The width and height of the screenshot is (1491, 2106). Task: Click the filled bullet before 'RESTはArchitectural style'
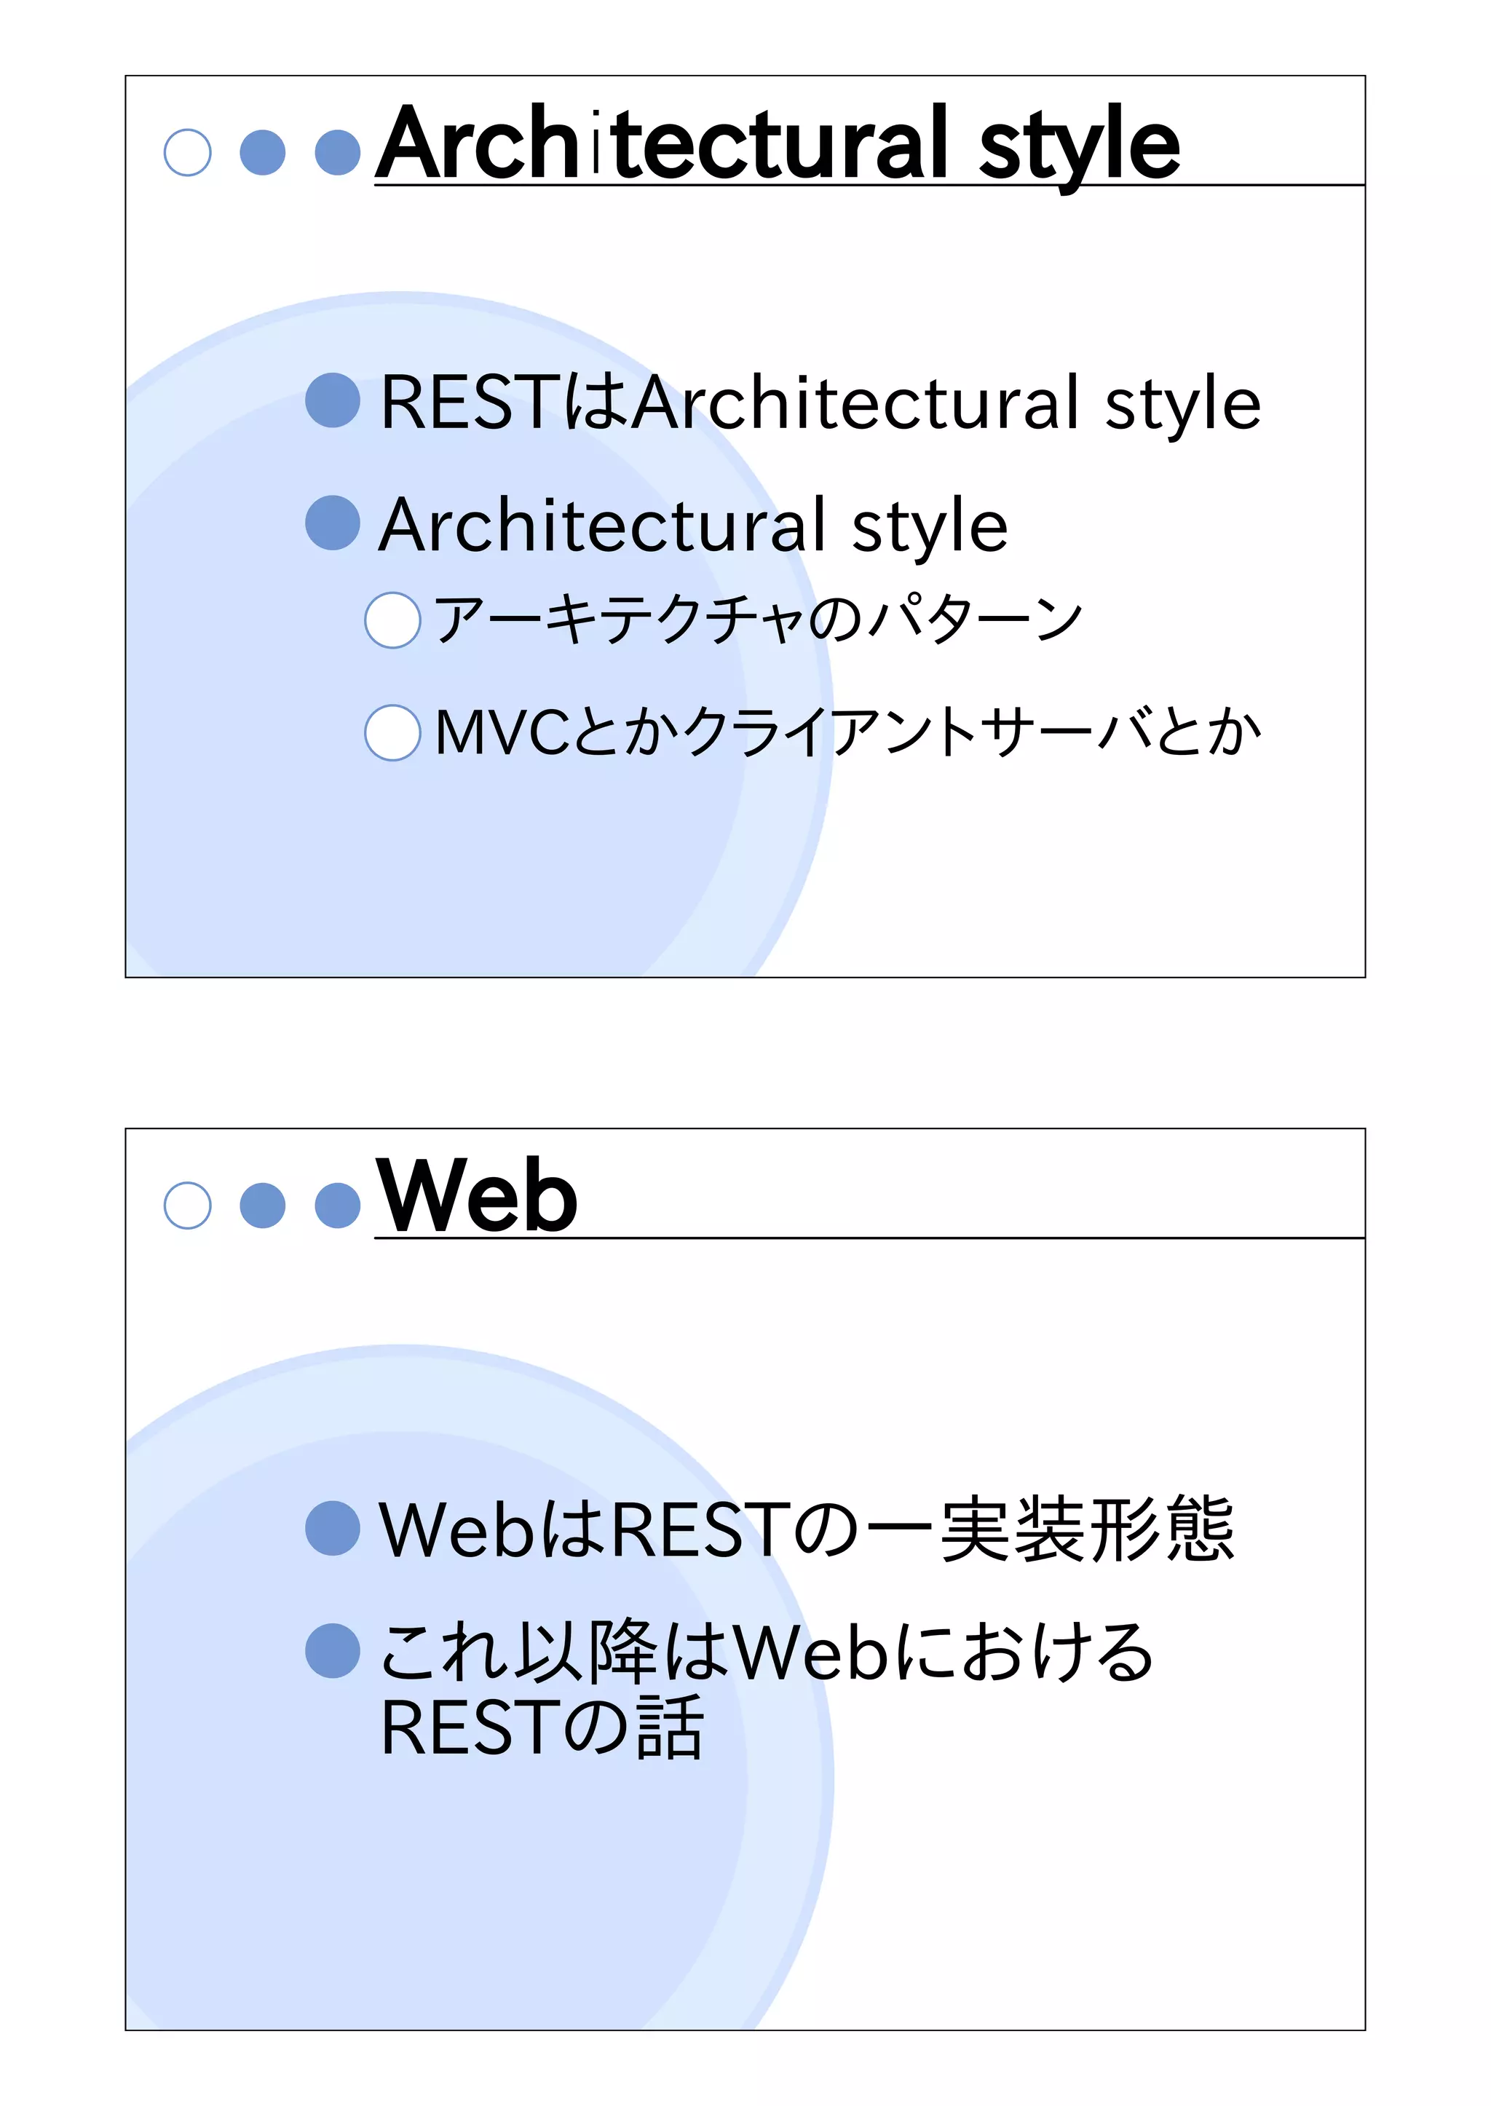tap(333, 400)
